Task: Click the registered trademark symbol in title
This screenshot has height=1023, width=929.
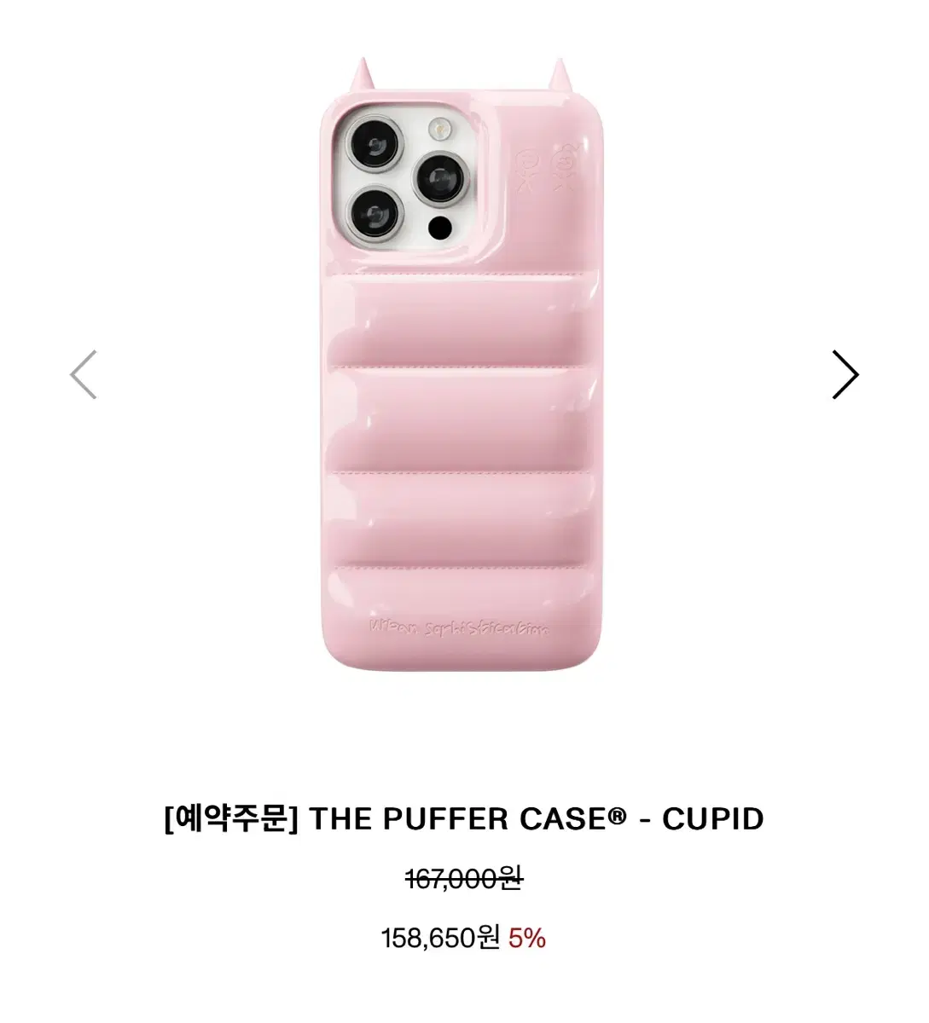Action: pyautogui.click(x=618, y=814)
